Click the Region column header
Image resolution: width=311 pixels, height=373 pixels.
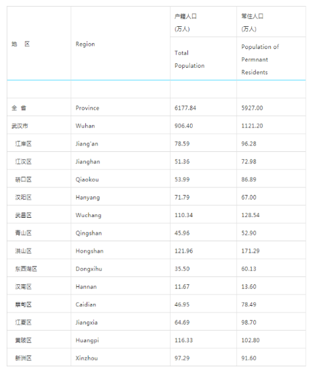point(85,44)
